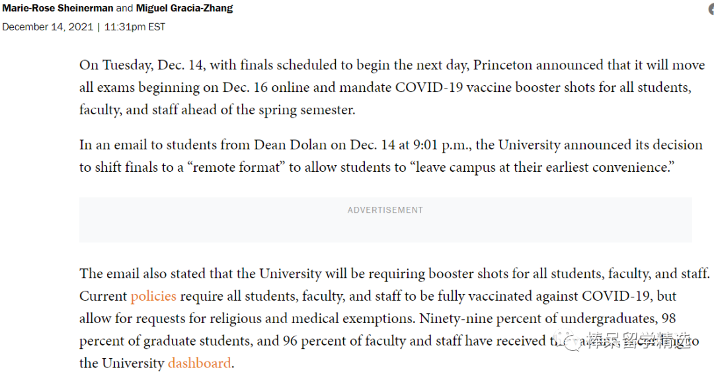The image size is (714, 372).
Task: Click the quoted phrase "remote format"
Action: [x=236, y=167]
